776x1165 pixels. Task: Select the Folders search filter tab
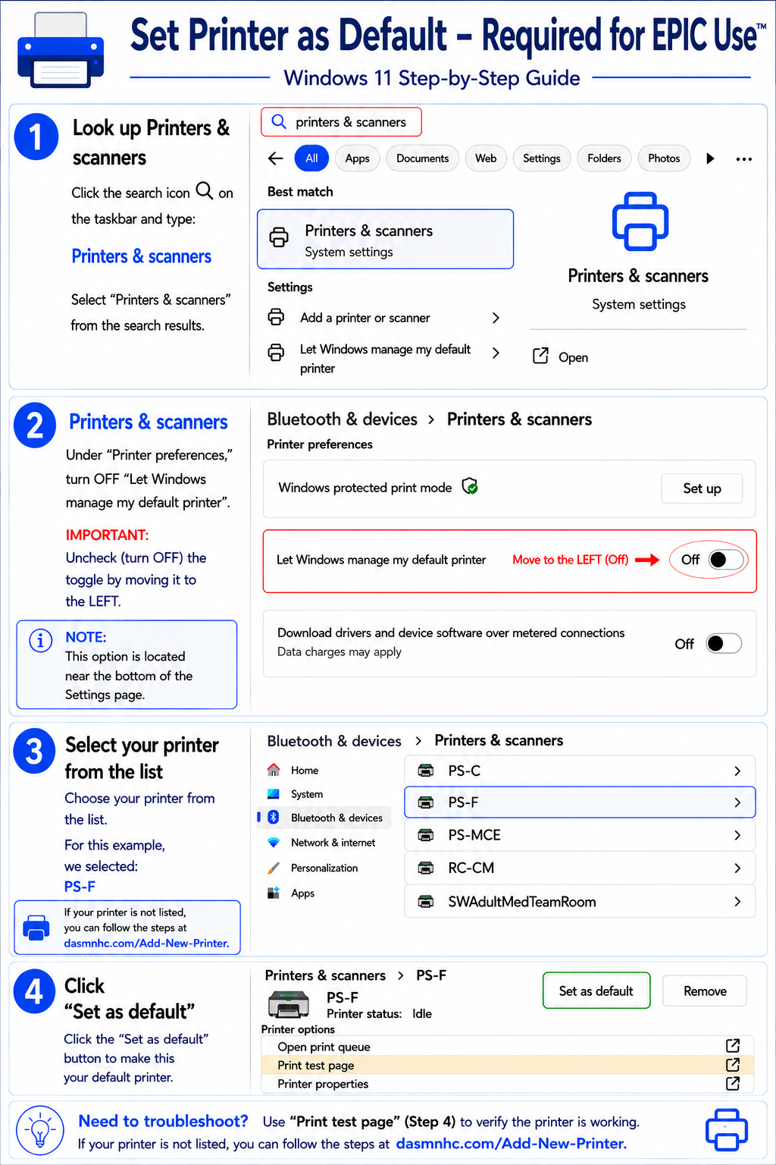click(x=604, y=158)
